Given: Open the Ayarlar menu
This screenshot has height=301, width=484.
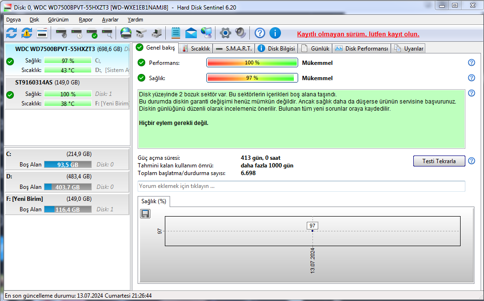Looking at the screenshot, I should click(110, 20).
